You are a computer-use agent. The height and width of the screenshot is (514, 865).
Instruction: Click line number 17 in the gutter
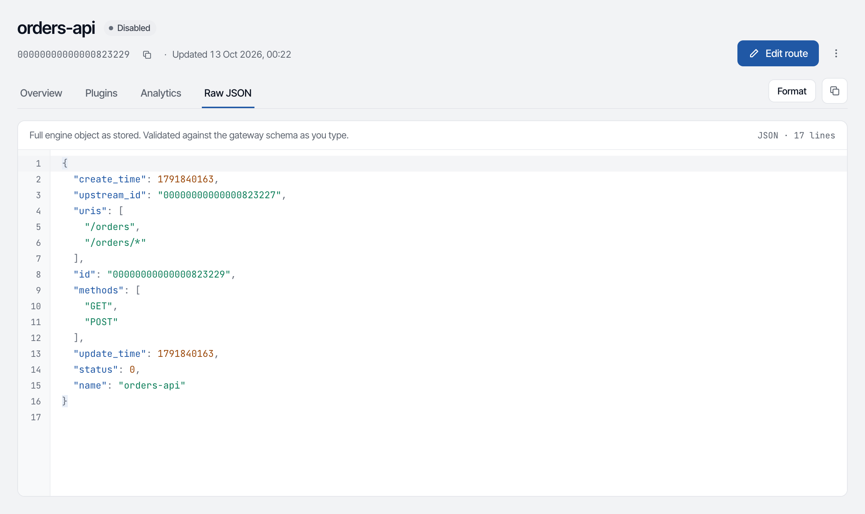tap(36, 417)
